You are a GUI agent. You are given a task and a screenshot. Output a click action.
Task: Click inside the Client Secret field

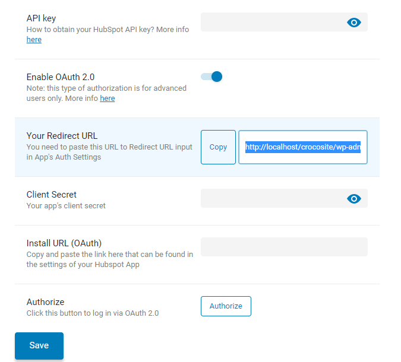tap(284, 198)
